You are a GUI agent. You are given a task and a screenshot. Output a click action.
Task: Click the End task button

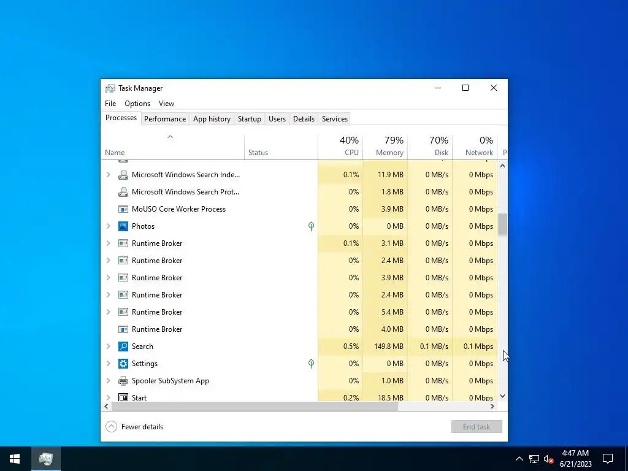coord(477,427)
